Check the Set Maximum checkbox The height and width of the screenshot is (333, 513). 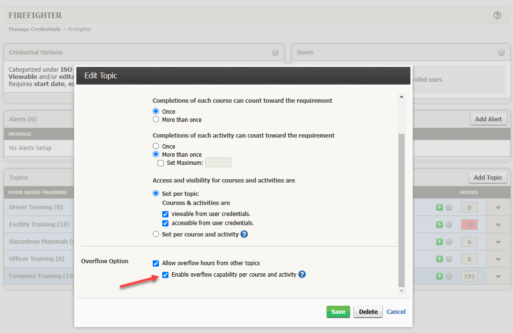[x=161, y=163]
